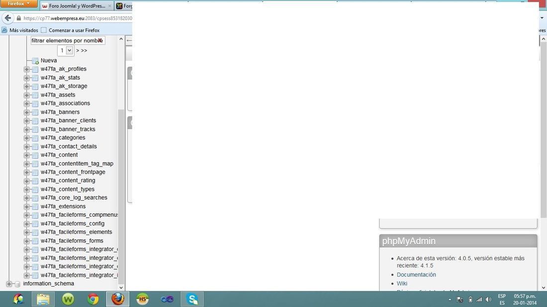Image resolution: width=547 pixels, height=307 pixels.
Task: Open the Comenzar a usar Firefox bookmark
Action: click(x=71, y=30)
